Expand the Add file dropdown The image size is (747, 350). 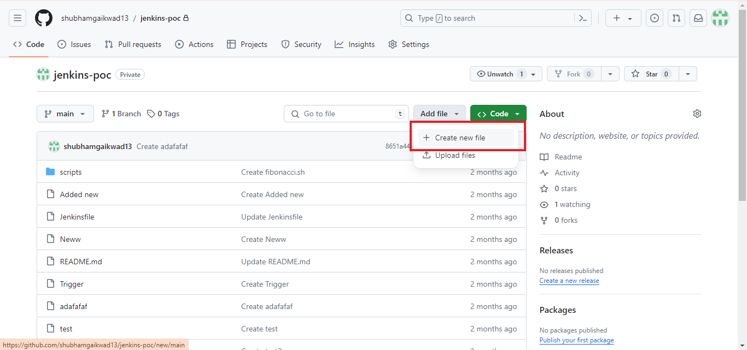[x=439, y=114]
